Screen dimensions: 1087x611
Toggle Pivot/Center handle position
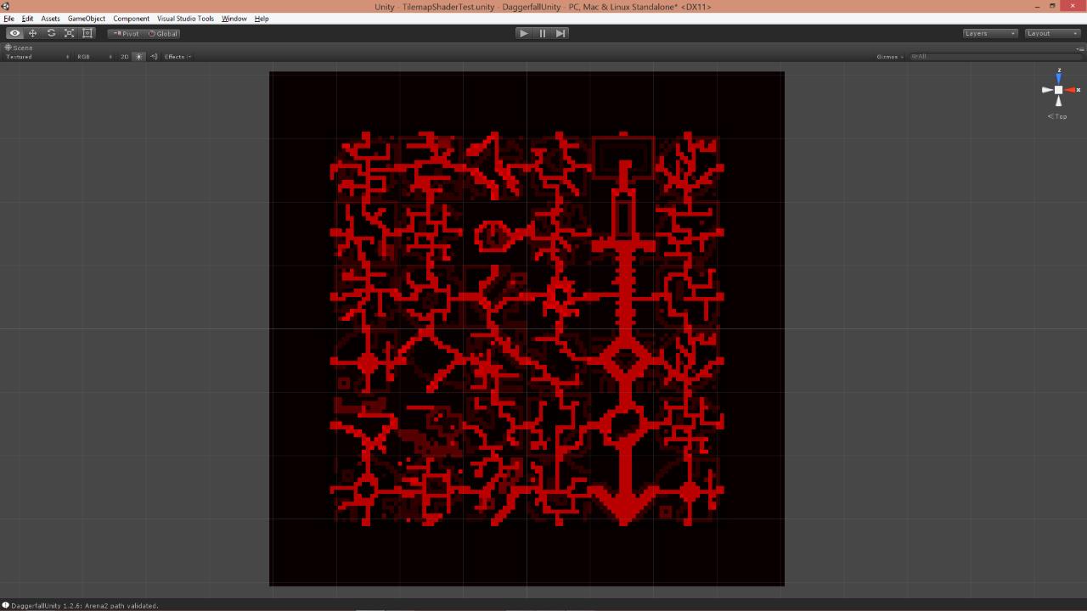126,34
